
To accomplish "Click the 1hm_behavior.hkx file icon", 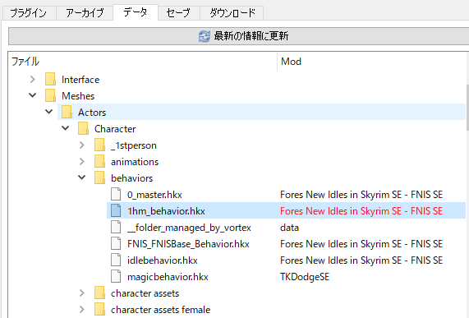I will pyautogui.click(x=116, y=211).
